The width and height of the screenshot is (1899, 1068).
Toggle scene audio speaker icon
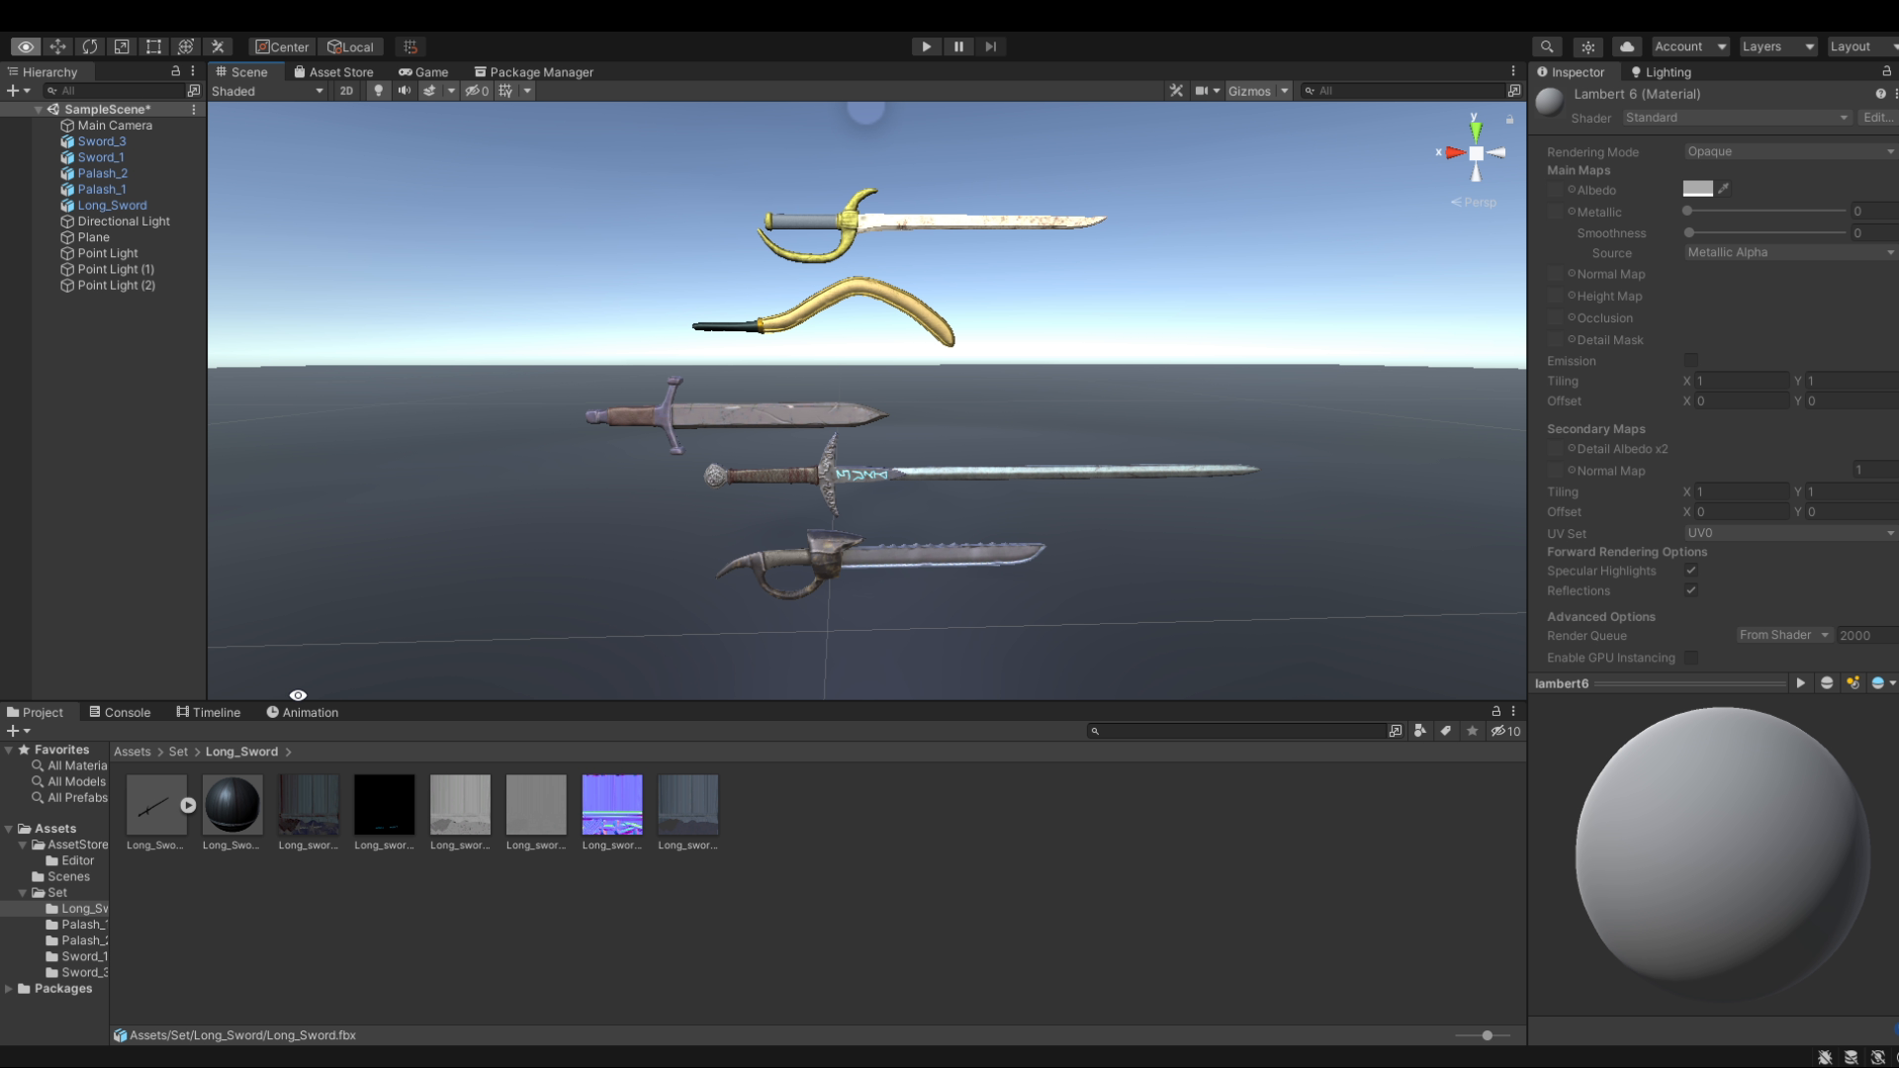tap(404, 90)
